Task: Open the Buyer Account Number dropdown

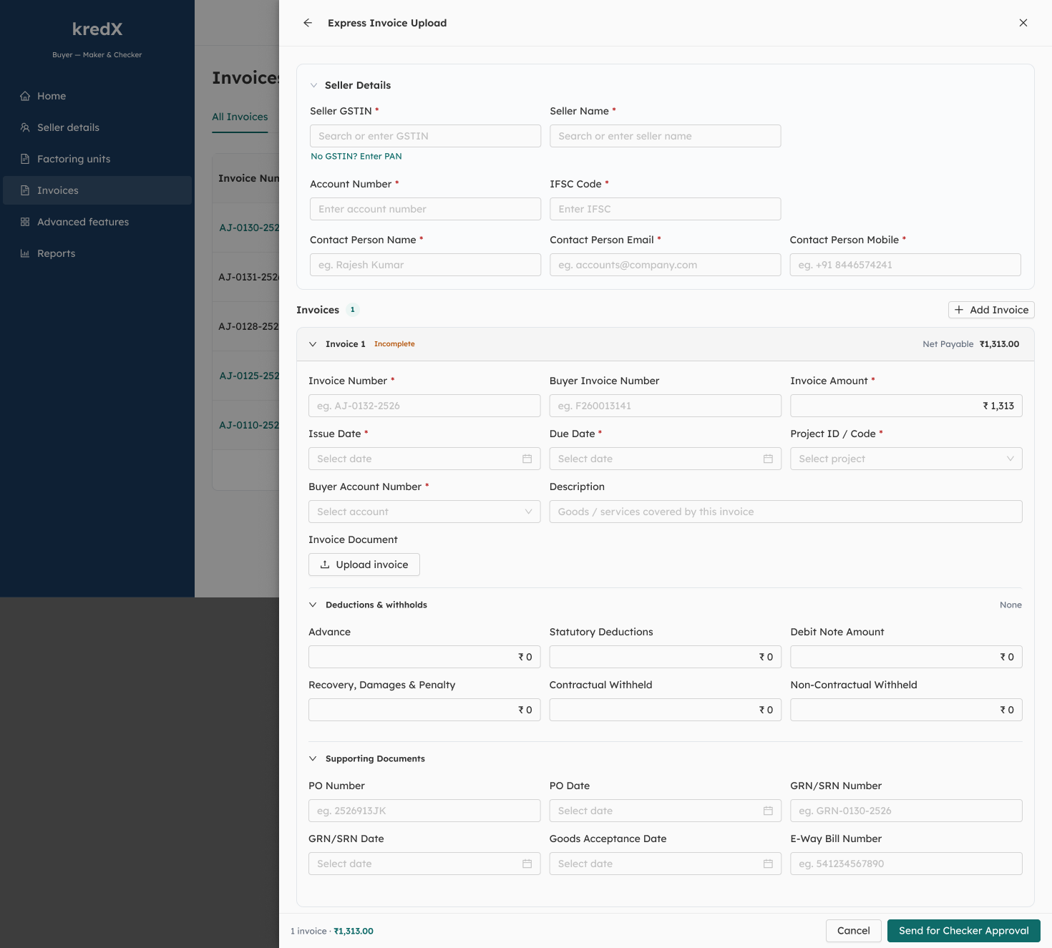Action: click(x=424, y=512)
